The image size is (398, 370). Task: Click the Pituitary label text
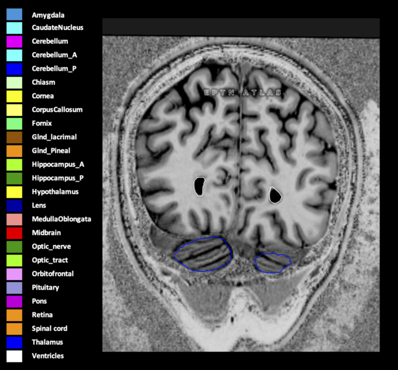pos(46,288)
